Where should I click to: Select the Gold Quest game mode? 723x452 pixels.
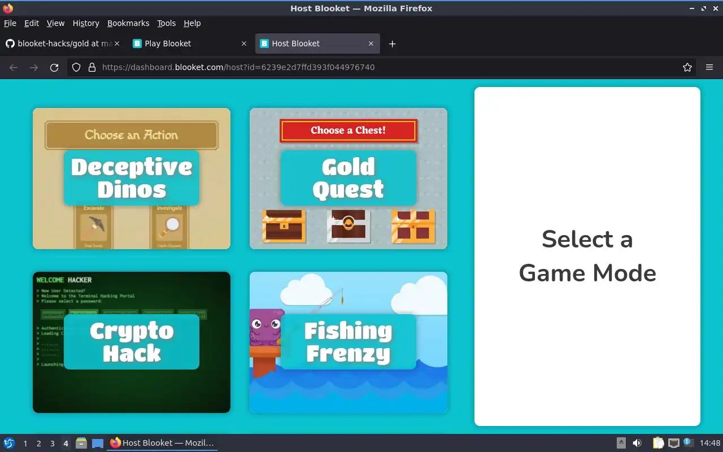pyautogui.click(x=349, y=179)
